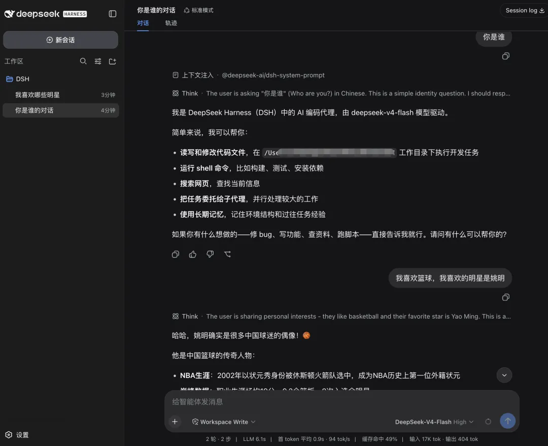Open workspace filter settings icon
The width and height of the screenshot is (548, 446).
tap(98, 61)
